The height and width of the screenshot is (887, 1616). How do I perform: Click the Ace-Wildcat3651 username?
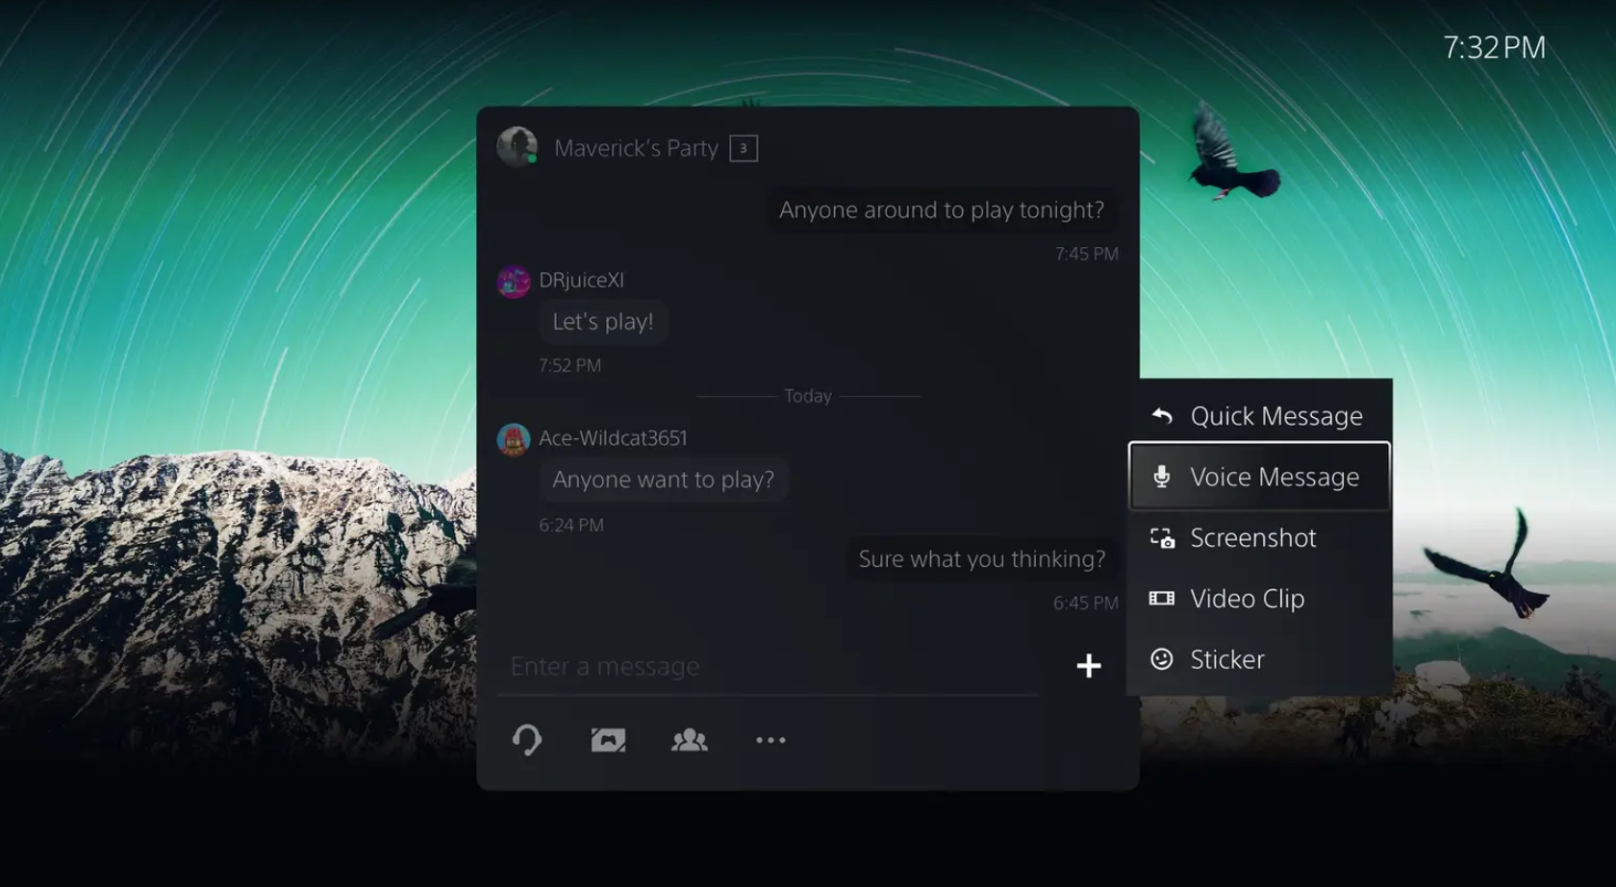(614, 438)
